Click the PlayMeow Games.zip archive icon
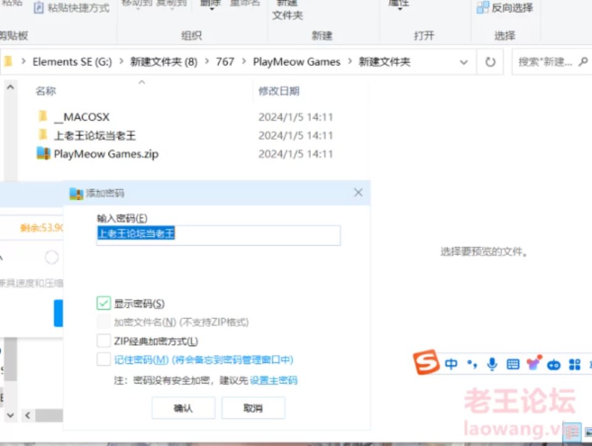 coord(43,153)
